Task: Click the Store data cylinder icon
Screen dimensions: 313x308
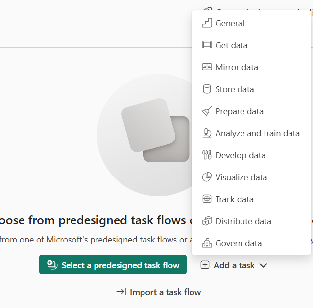Action: (x=207, y=89)
